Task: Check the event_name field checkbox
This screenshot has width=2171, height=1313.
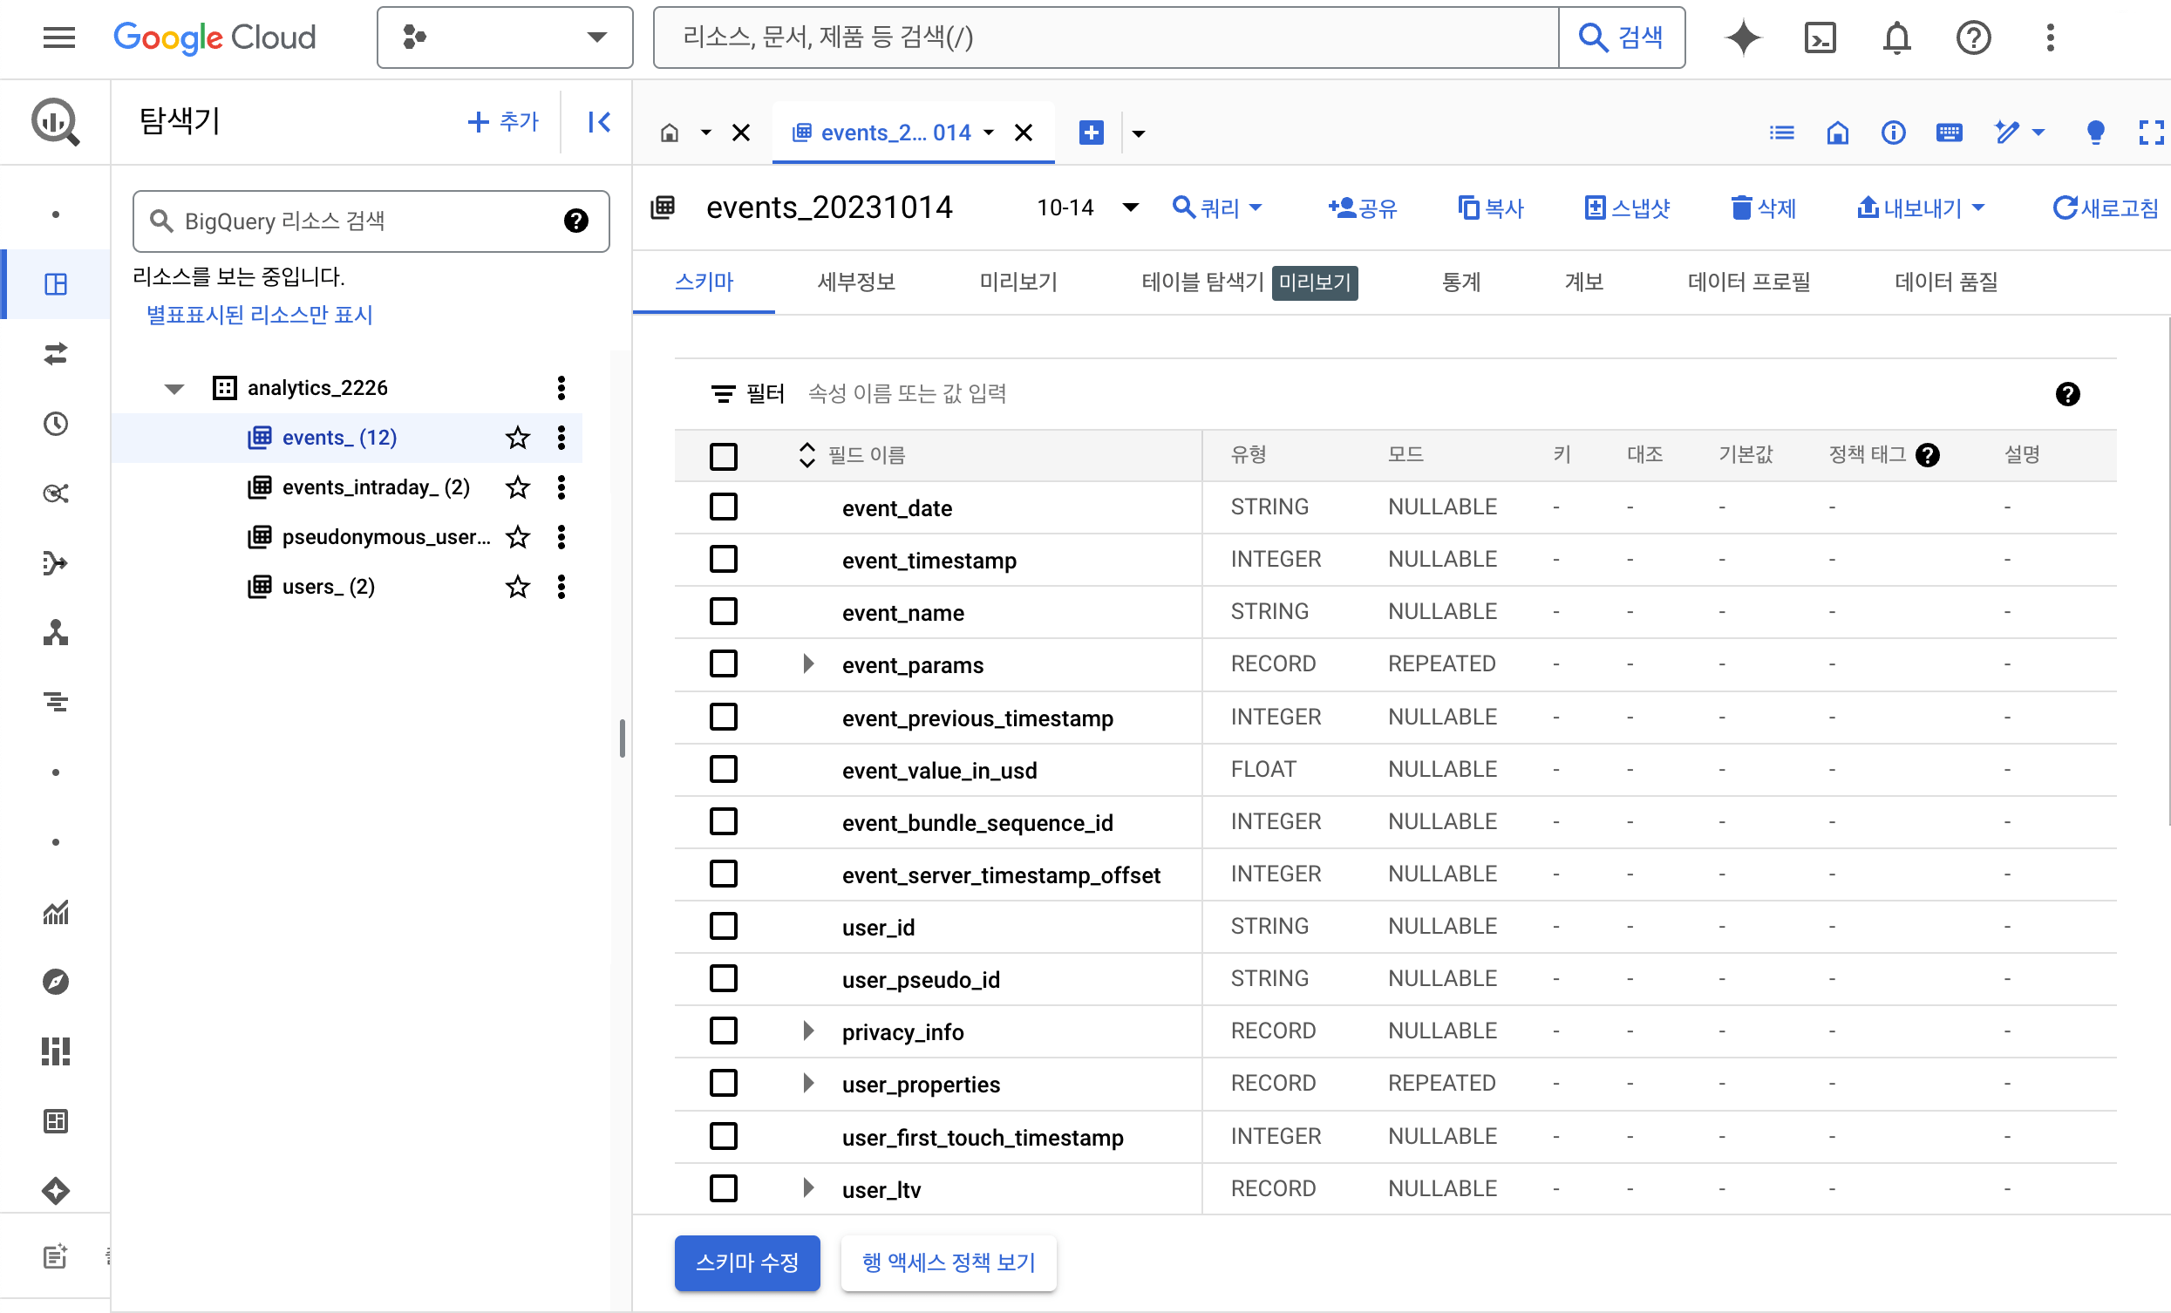Action: click(x=724, y=610)
